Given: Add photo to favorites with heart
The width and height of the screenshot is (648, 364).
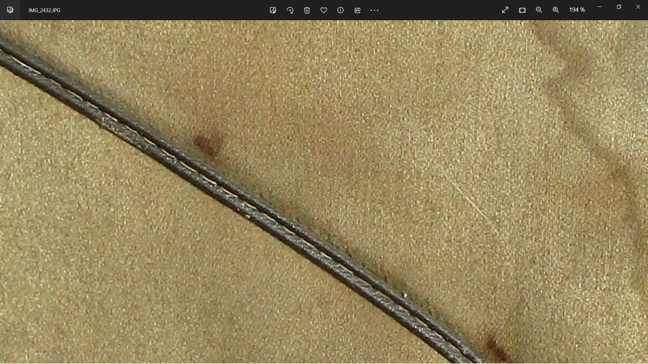Looking at the screenshot, I should pos(324,10).
